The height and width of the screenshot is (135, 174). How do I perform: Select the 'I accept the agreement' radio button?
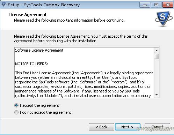click(16, 105)
